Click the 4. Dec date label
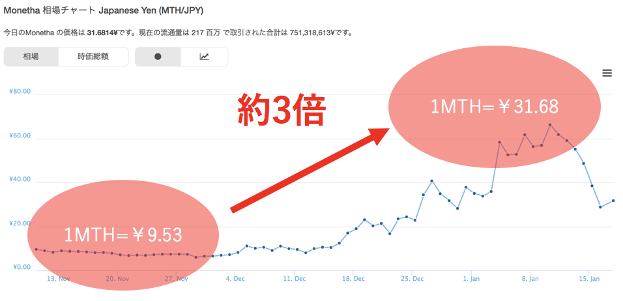Viewport: 623px width, 301px height. (x=235, y=279)
